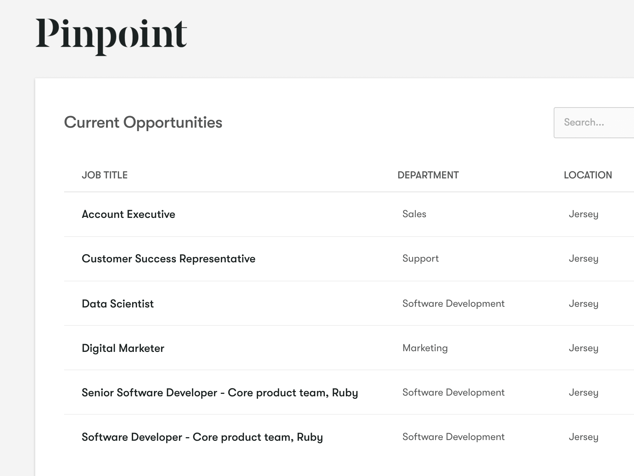Image resolution: width=634 pixels, height=476 pixels.
Task: Click Jersey location in Digital Marketer row
Action: 583,348
